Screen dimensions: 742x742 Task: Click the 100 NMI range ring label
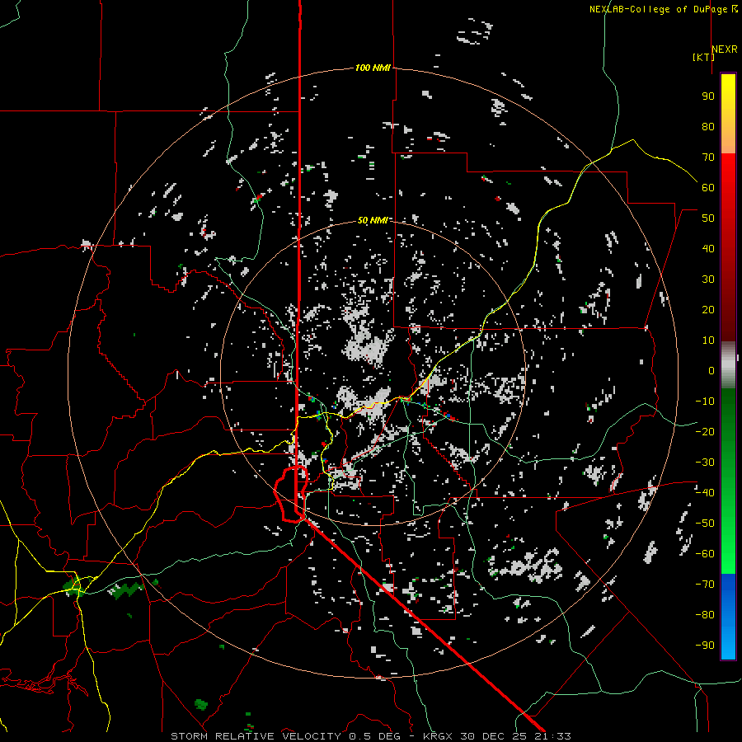pos(373,68)
